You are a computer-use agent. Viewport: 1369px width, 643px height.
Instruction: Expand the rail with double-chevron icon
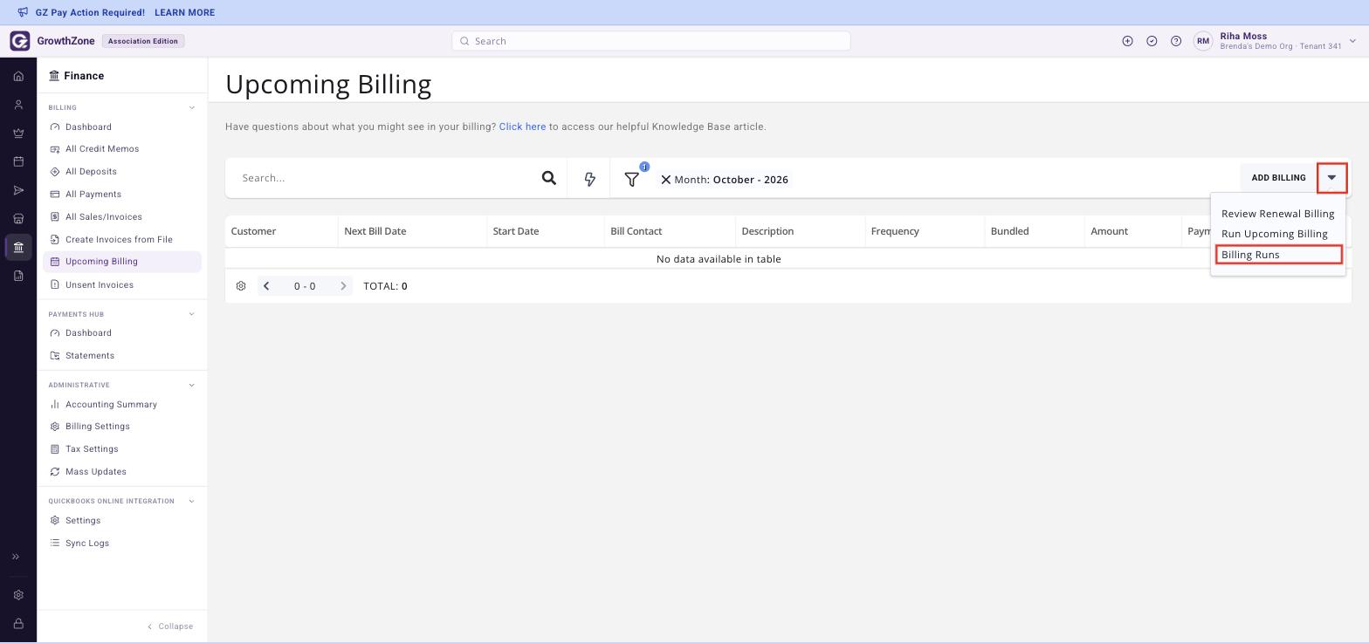point(16,557)
